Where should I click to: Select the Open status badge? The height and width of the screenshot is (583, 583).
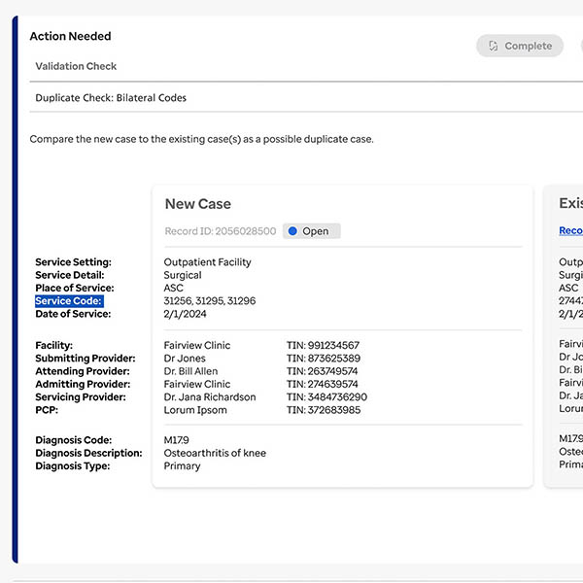[x=312, y=231]
